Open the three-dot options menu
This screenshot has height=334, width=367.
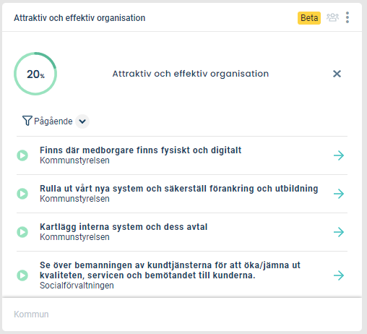[x=347, y=17]
